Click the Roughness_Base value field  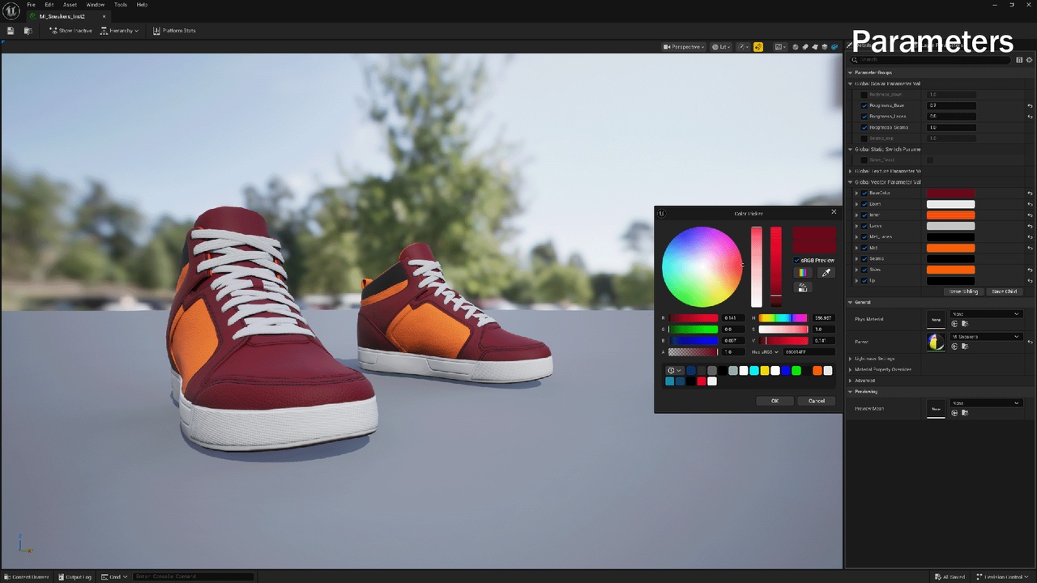951,105
